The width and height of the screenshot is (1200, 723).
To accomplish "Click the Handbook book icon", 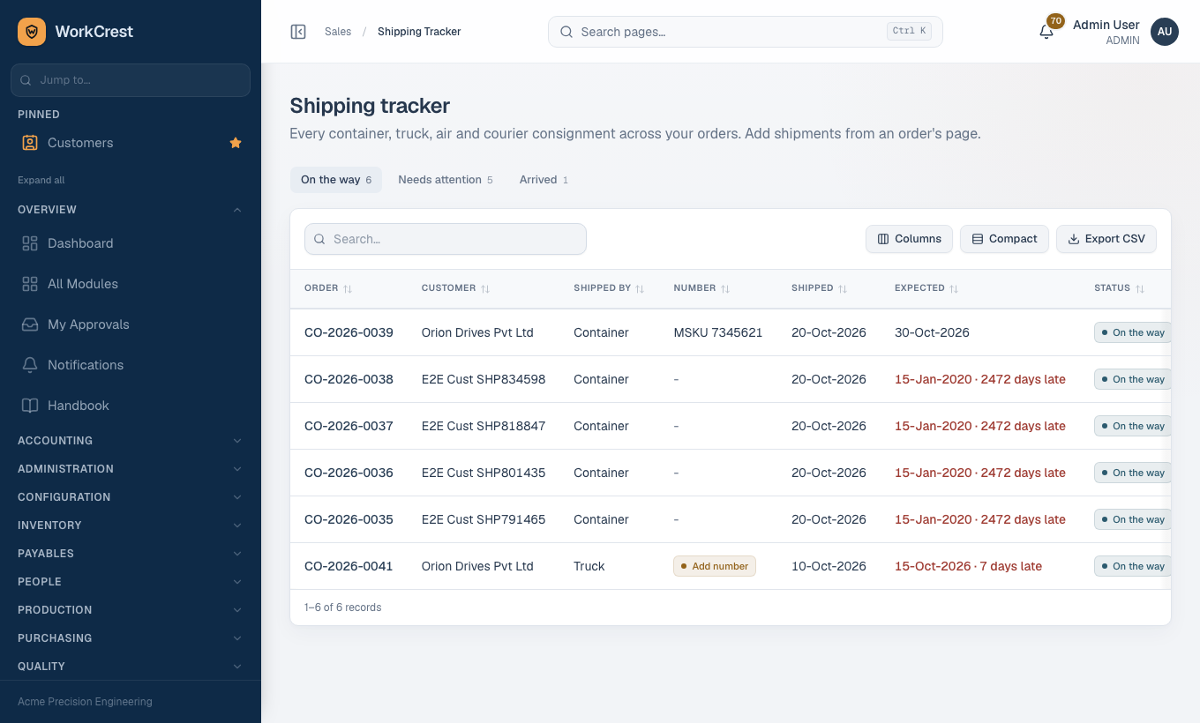I will [30, 406].
